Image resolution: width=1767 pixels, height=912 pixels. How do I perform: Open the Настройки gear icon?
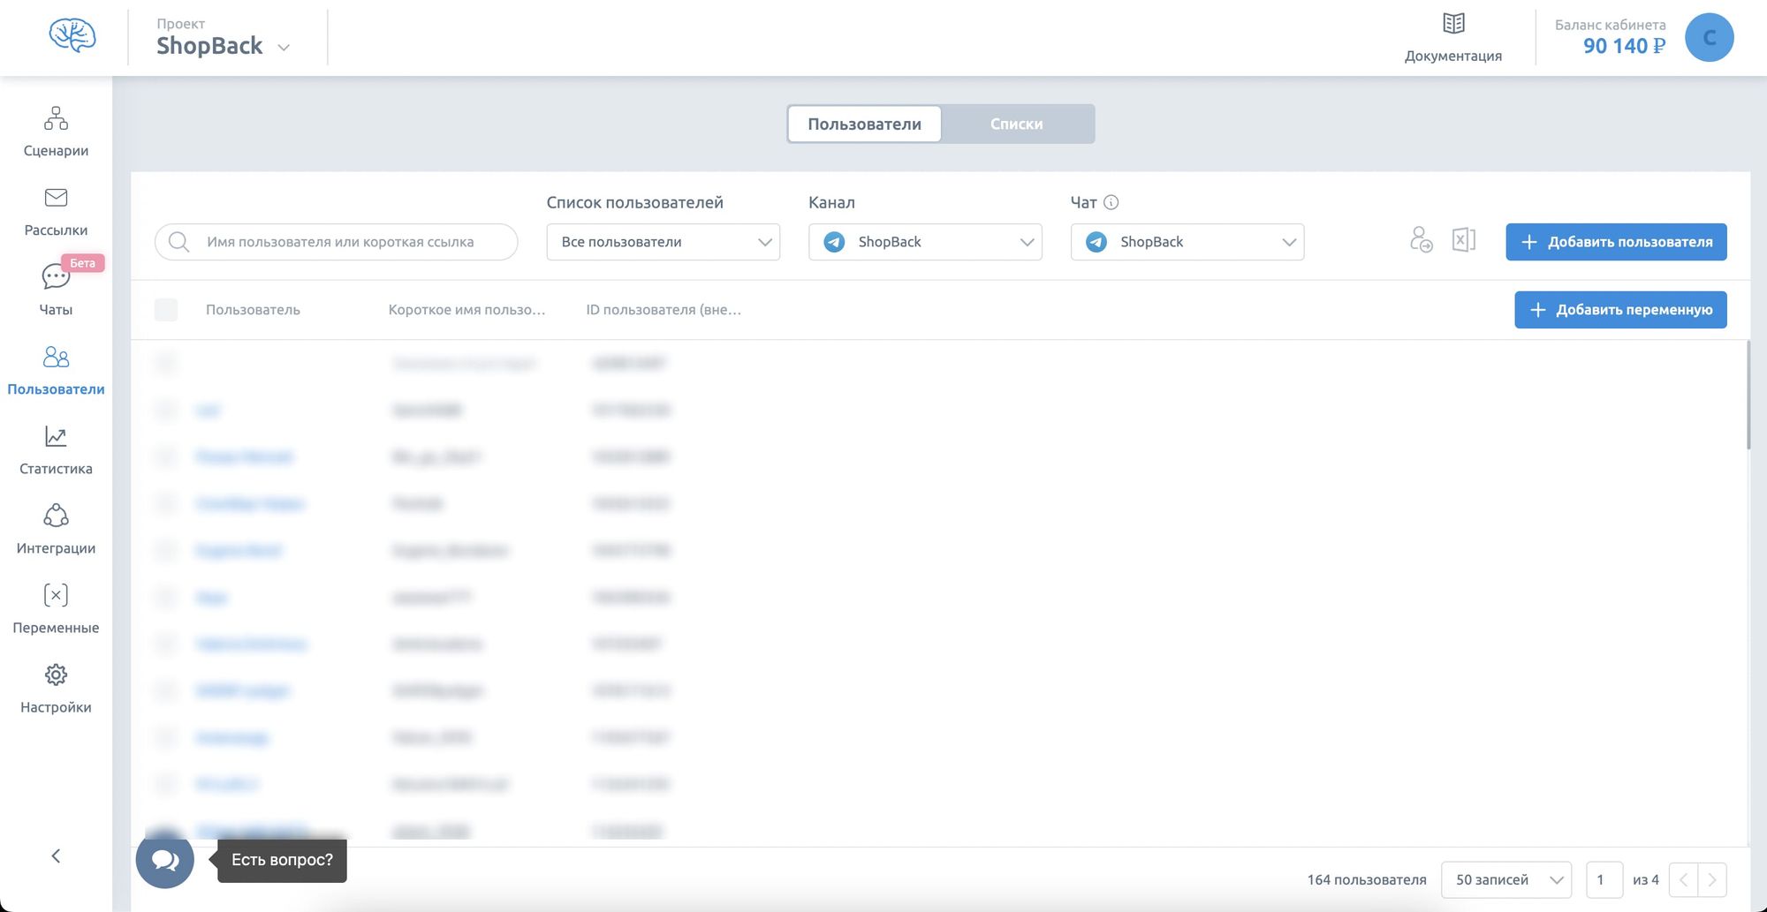coord(56,675)
